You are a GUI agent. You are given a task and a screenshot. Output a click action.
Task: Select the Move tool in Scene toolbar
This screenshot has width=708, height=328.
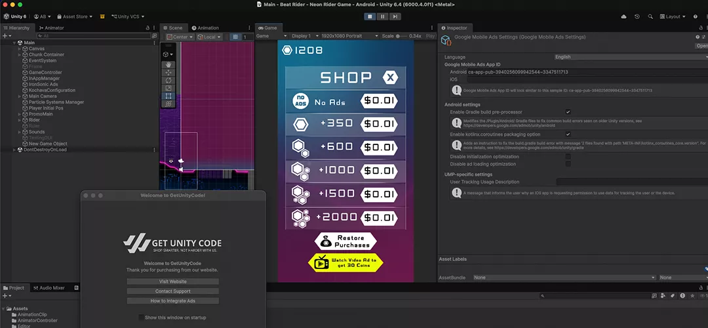point(168,73)
